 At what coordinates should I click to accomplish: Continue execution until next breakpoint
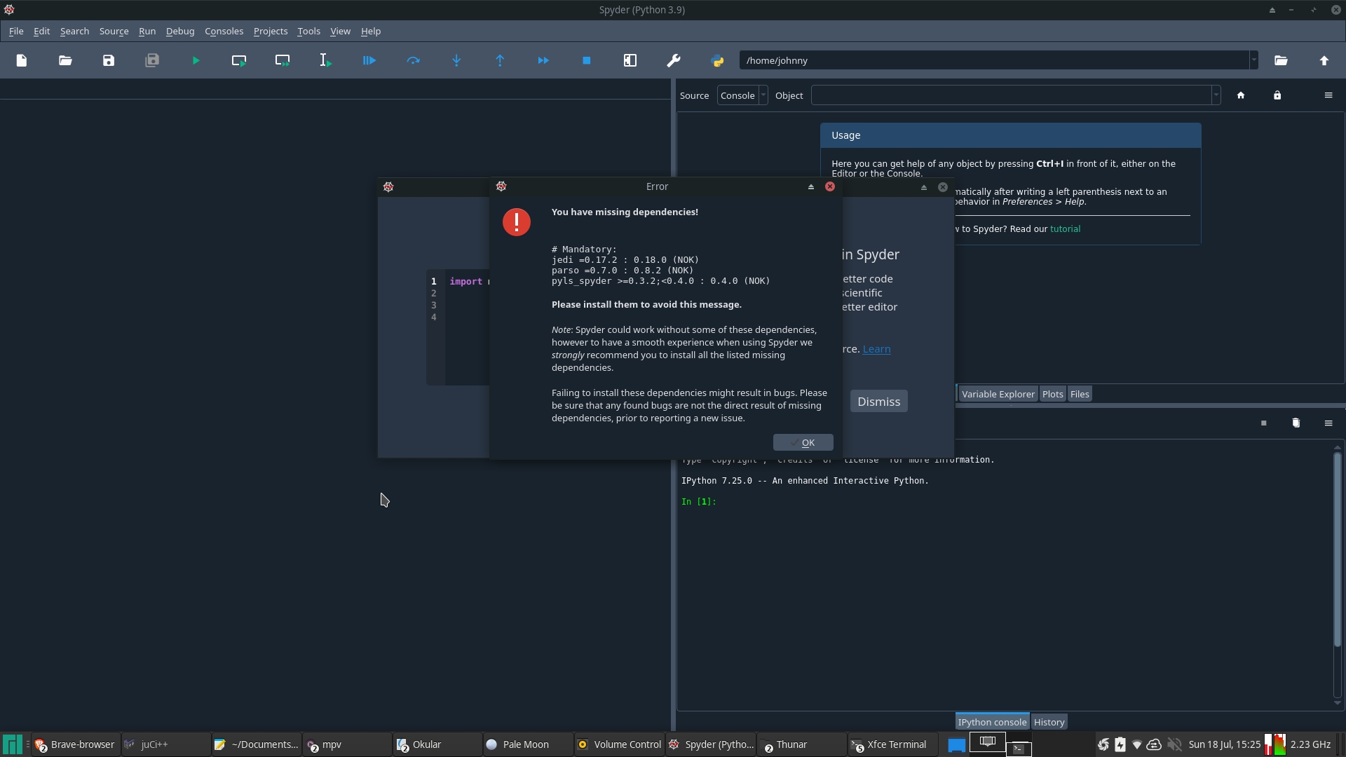click(x=543, y=61)
